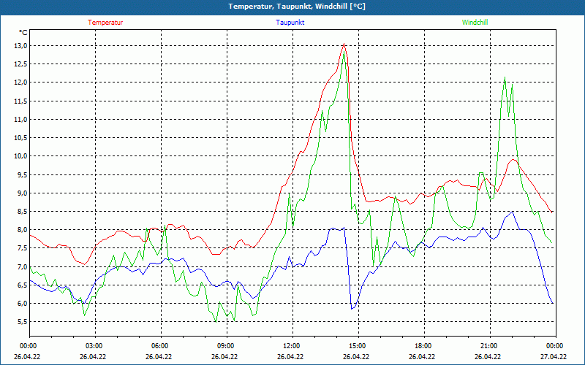Click the 6,0 y-axis label
The image size is (585, 365).
(23, 303)
